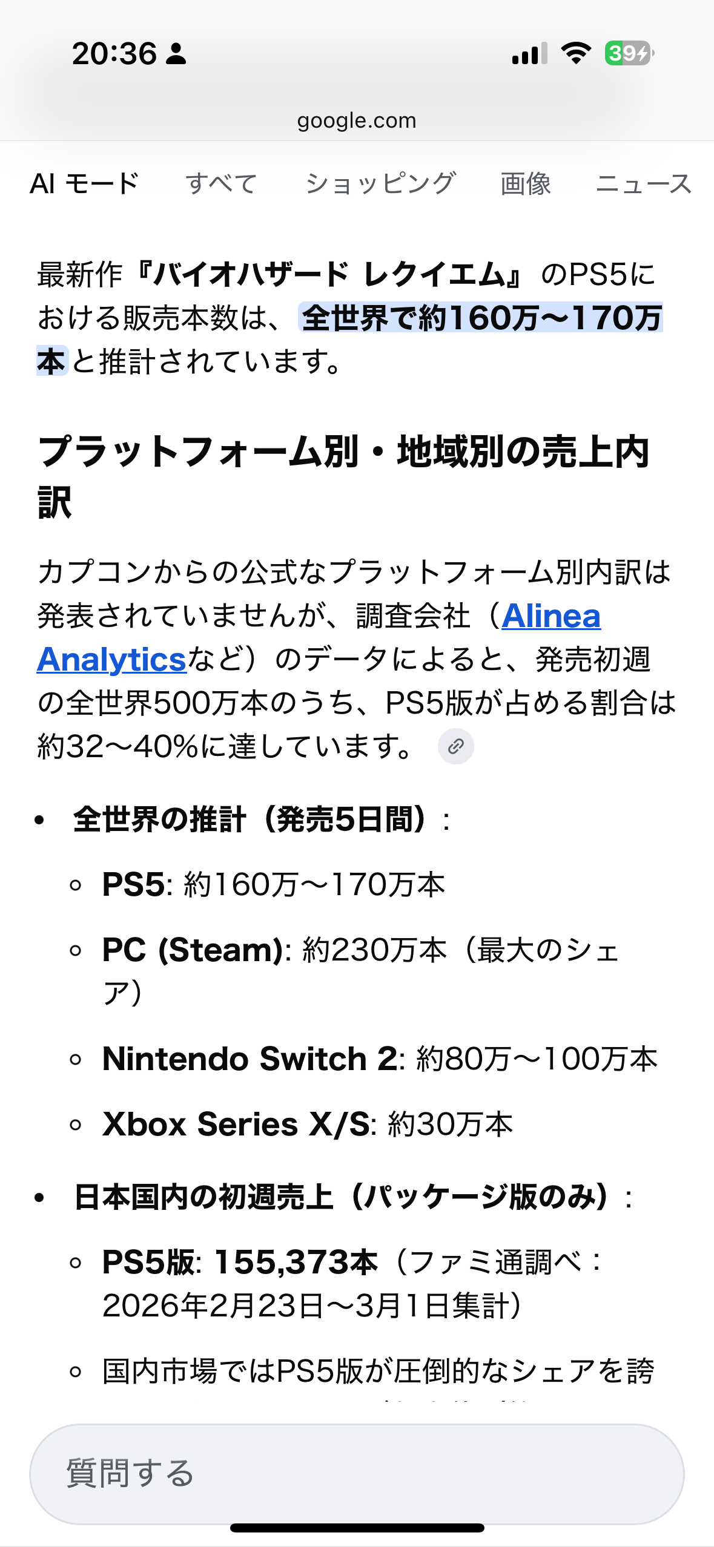
Task: Tap the battery indicator in status bar
Action: pyautogui.click(x=629, y=53)
